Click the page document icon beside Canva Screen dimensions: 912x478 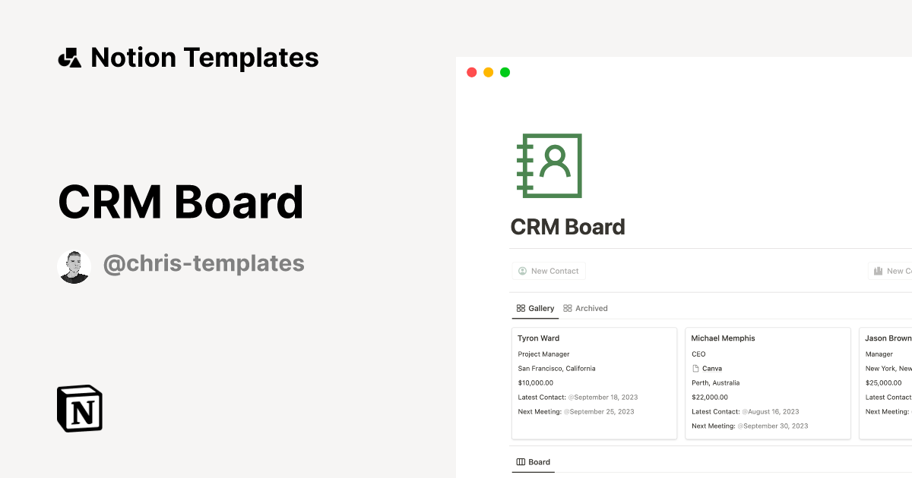pos(694,368)
